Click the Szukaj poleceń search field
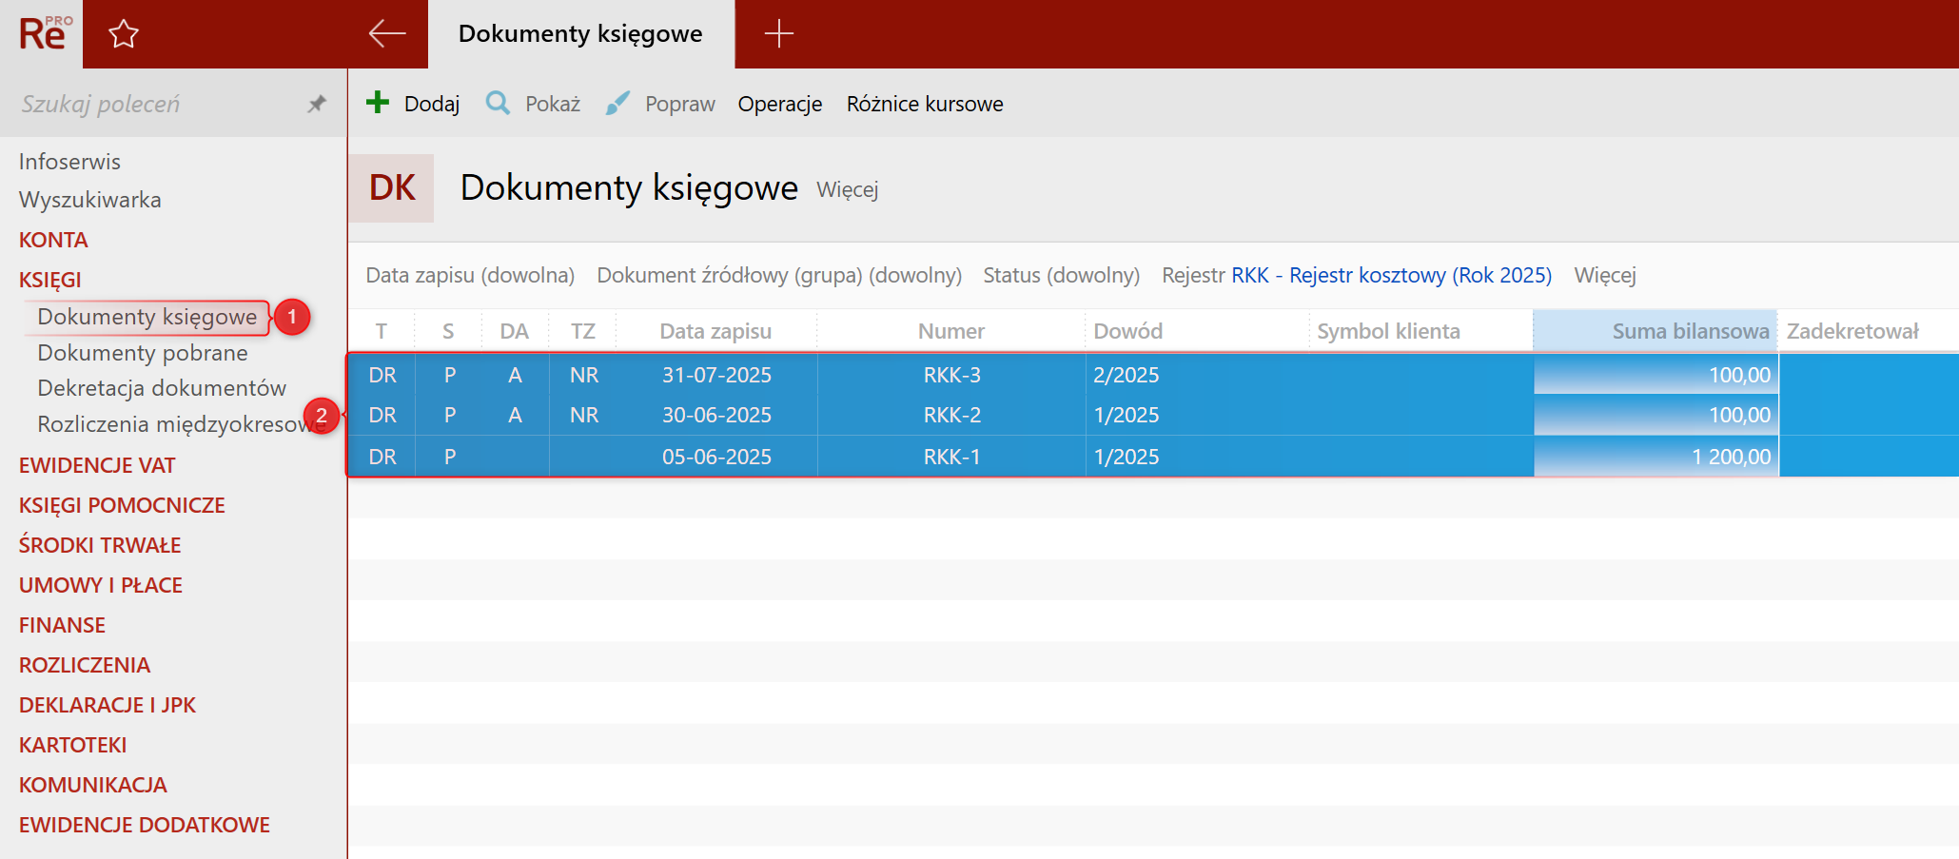The height and width of the screenshot is (859, 1959). pyautogui.click(x=152, y=104)
